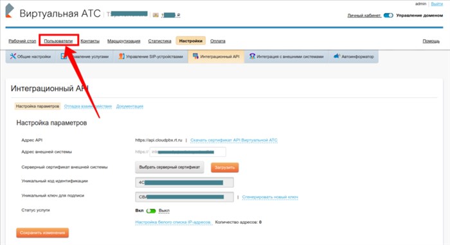Viewport: 450px width, 245px height.
Task: Click the Уникальный ключ для подписи field
Action: (x=184, y=197)
